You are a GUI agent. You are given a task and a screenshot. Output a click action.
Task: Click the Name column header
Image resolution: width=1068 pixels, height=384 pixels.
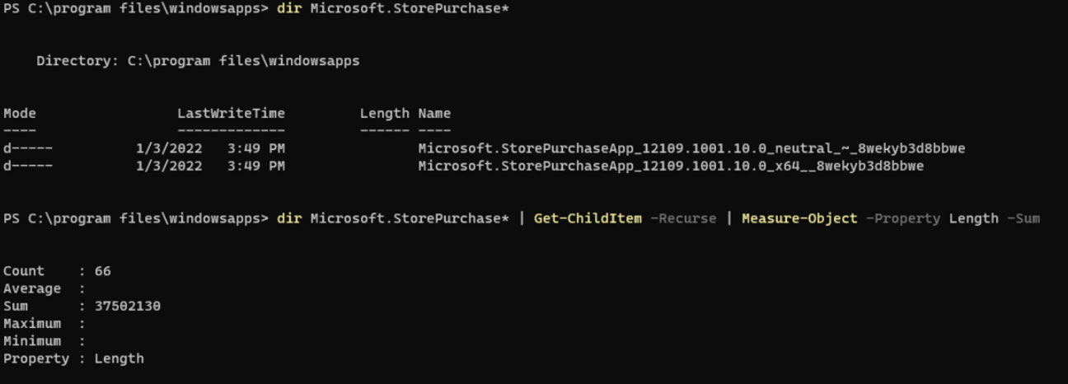pos(434,114)
